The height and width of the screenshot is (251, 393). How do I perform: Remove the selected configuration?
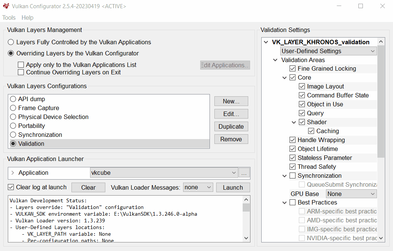(x=231, y=139)
